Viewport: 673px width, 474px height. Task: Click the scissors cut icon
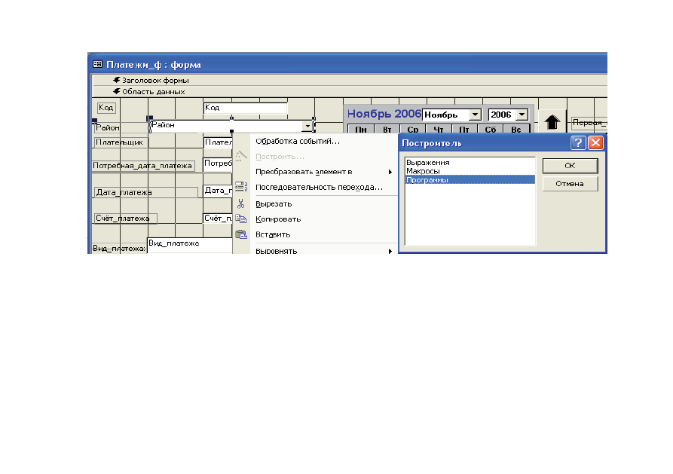241,203
